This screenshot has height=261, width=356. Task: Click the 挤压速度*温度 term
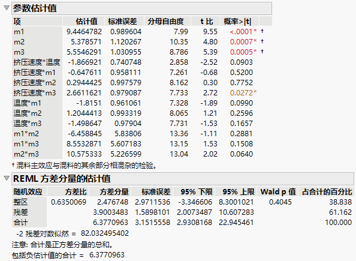tap(37, 62)
